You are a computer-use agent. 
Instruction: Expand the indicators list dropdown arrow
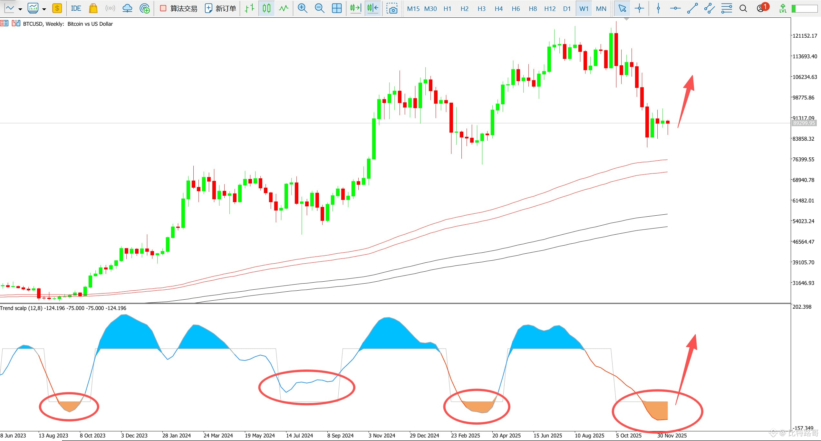click(44, 9)
